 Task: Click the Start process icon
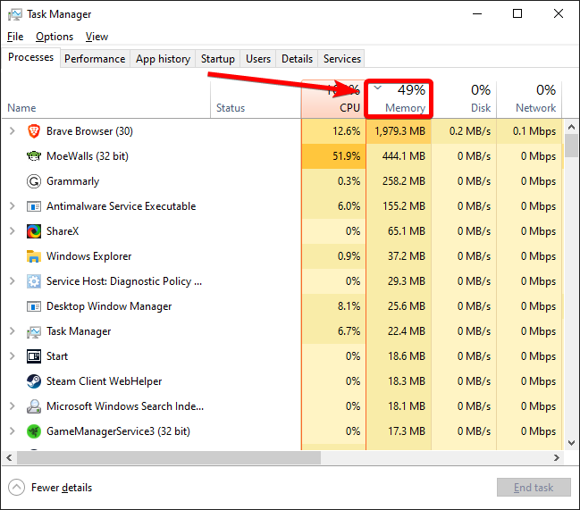[34, 356]
